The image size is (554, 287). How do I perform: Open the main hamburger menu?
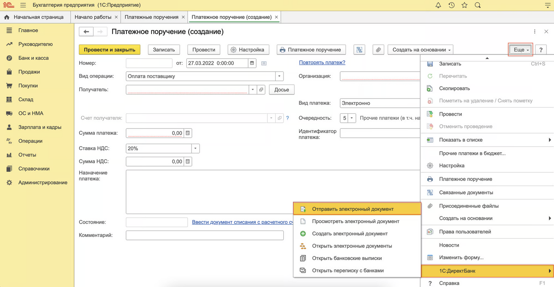[x=23, y=5]
